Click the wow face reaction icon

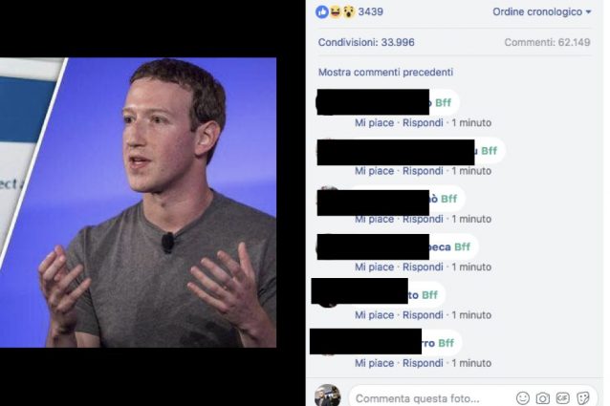pos(349,12)
